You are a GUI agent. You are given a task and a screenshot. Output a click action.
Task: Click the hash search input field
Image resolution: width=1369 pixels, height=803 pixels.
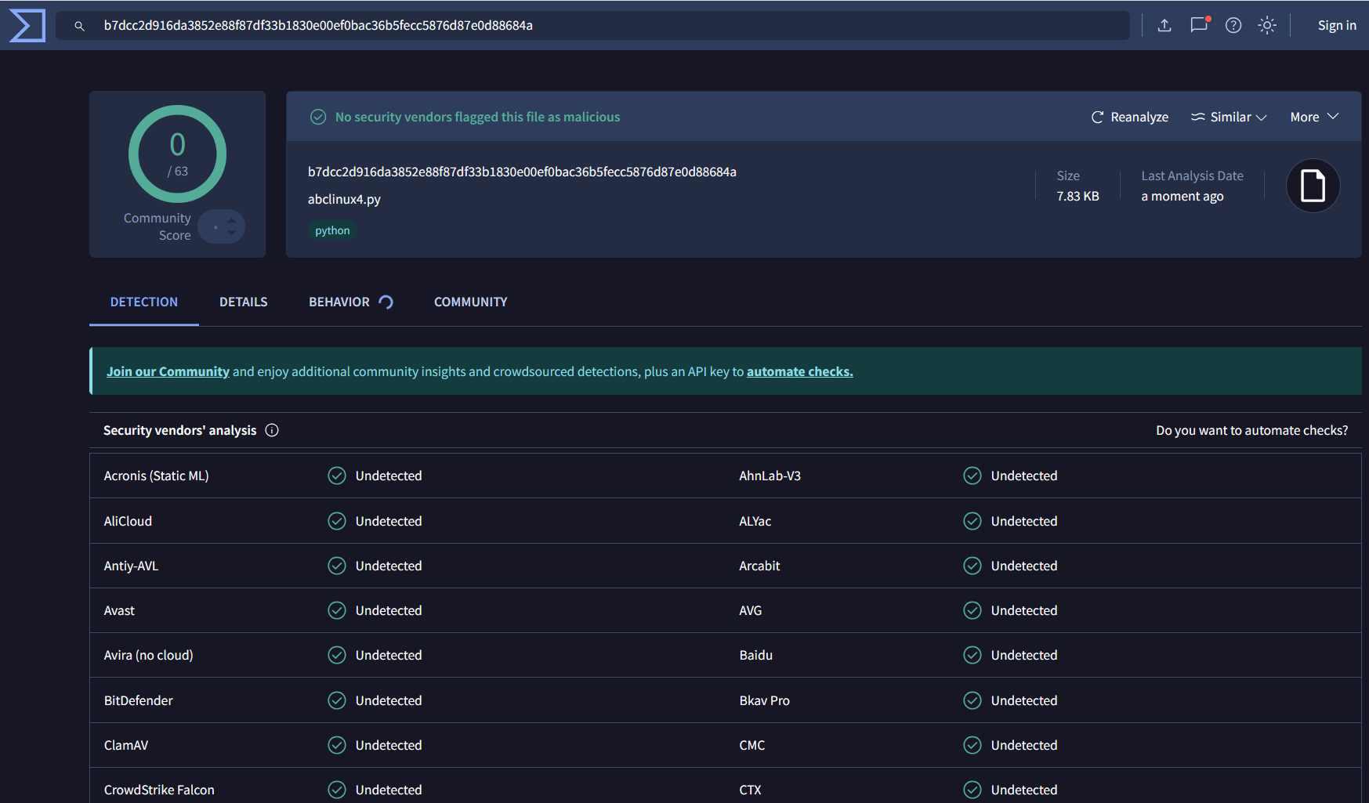pyautogui.click(x=592, y=25)
